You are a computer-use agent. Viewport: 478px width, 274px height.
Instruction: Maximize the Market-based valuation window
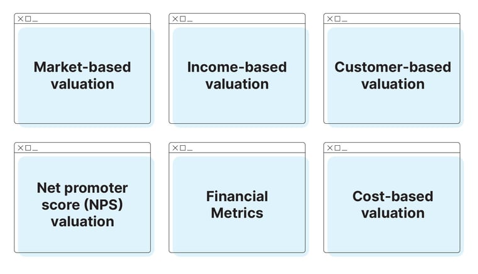pyautogui.click(x=28, y=19)
